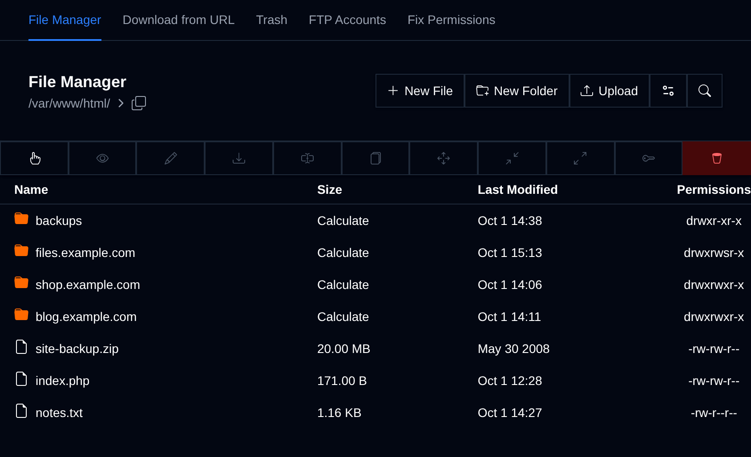Expand the path chevron after /var/www/html/

(121, 103)
